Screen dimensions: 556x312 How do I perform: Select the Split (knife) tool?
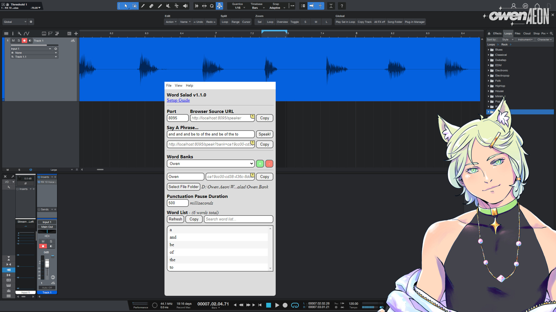pos(143,6)
